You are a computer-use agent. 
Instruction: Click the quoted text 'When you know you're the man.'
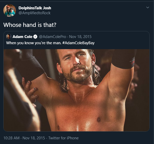(34, 43)
